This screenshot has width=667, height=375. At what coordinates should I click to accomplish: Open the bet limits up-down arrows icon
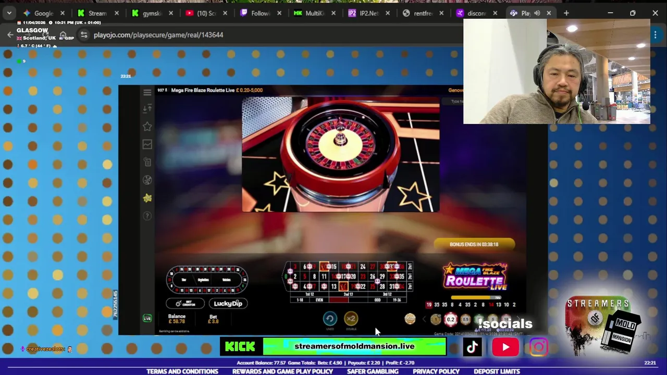(147, 108)
